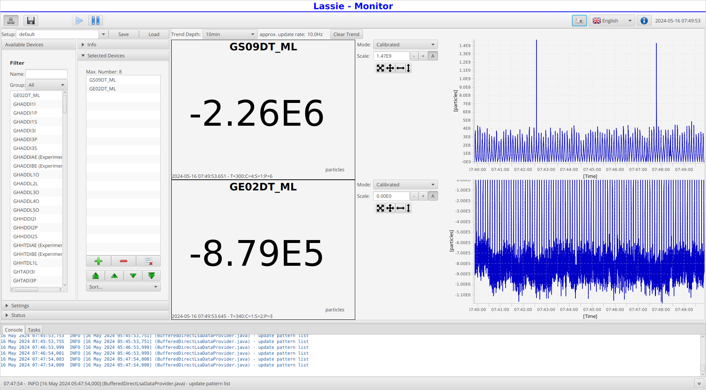Click GE02DT_ML vertical zoom arrow icon
The height and width of the screenshot is (390, 706).
[408, 208]
